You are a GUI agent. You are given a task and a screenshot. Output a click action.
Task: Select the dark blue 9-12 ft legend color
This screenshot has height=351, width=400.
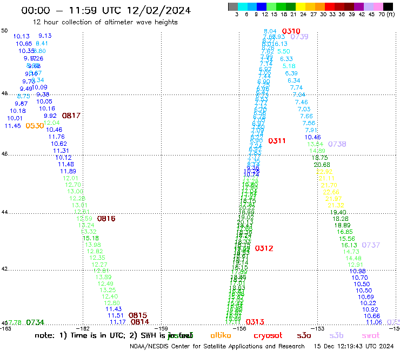(262, 6)
